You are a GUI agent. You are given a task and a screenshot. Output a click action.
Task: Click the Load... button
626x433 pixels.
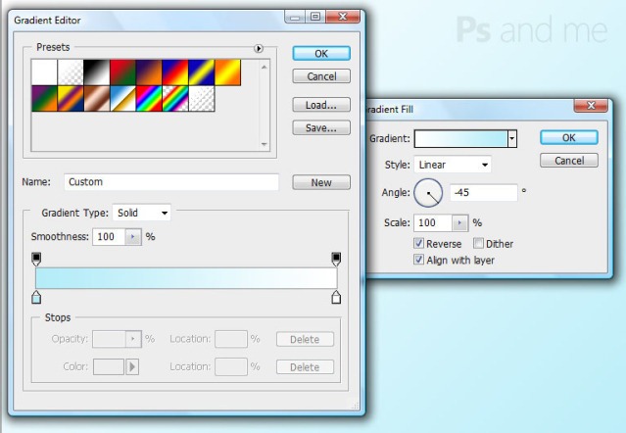[x=321, y=105]
